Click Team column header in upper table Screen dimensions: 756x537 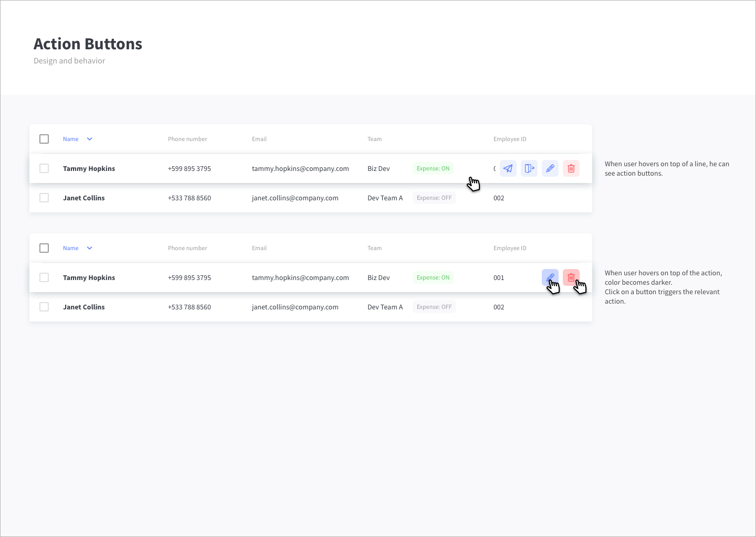pos(374,139)
